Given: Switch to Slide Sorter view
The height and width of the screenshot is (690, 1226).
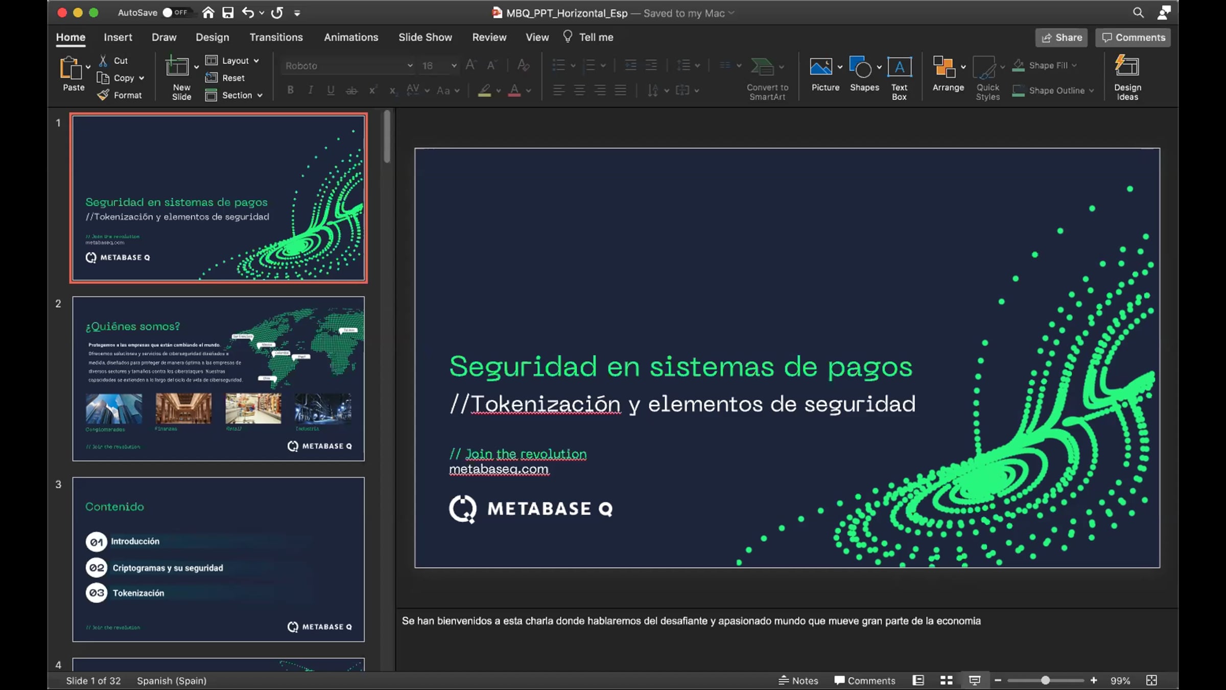Looking at the screenshot, I should [947, 680].
